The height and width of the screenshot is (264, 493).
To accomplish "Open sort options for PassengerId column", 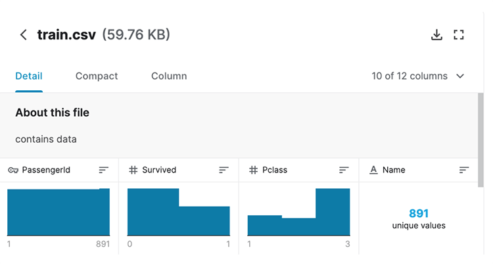I will (x=103, y=170).
